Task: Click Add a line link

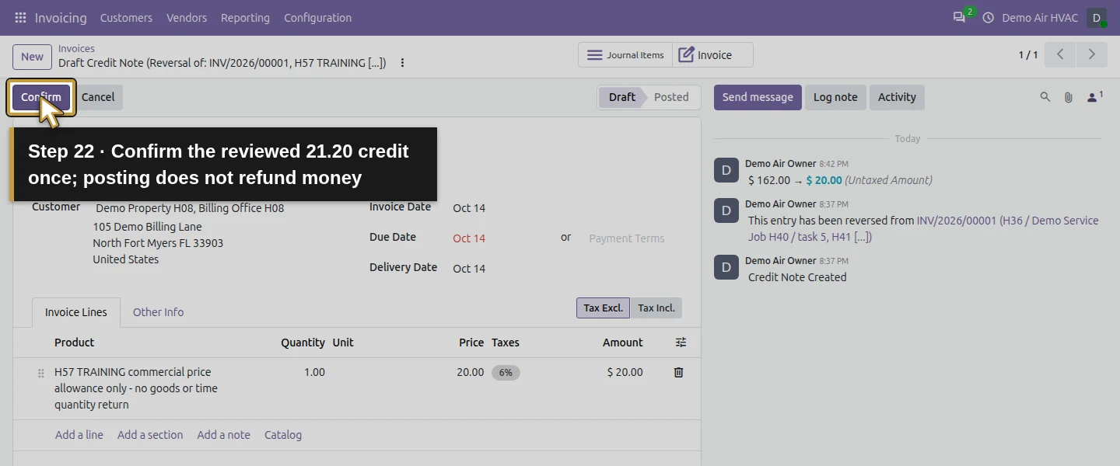Action: 79,435
